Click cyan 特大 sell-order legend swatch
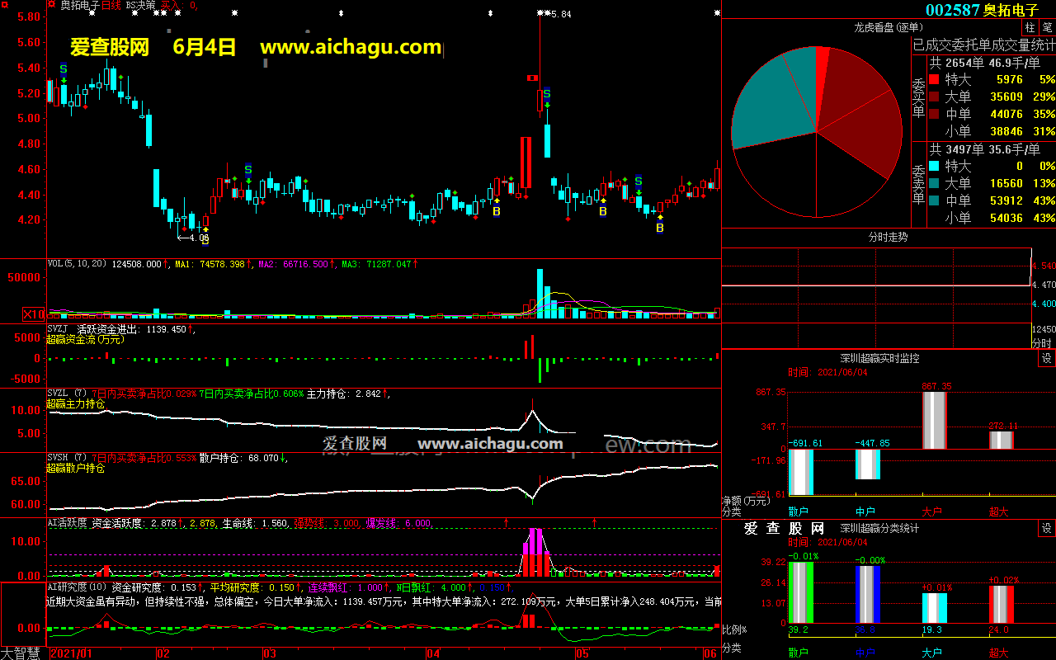 (x=933, y=166)
